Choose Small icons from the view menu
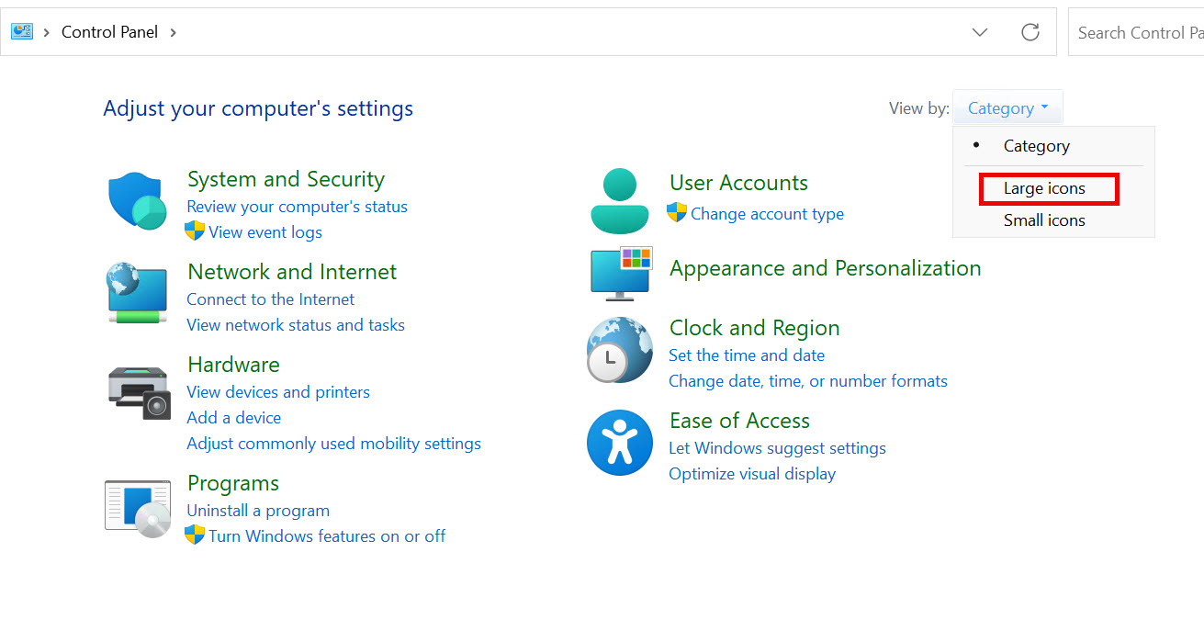Image resolution: width=1204 pixels, height=642 pixels. pyautogui.click(x=1044, y=220)
